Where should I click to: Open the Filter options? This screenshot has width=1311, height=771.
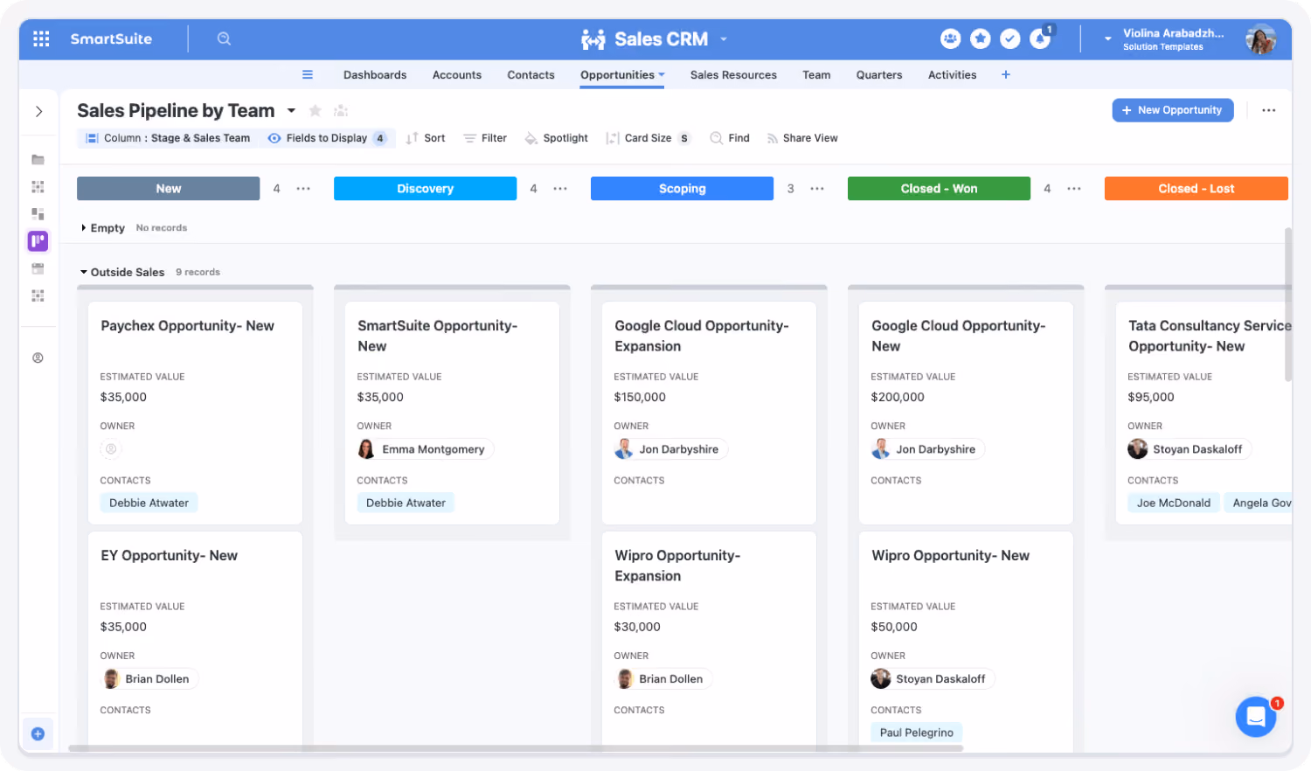pyautogui.click(x=485, y=138)
